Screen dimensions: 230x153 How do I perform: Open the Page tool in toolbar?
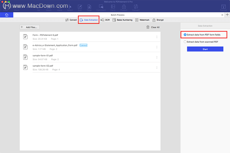coord(89,8)
